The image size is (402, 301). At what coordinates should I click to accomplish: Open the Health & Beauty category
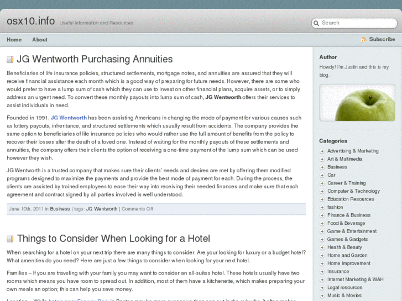point(344,247)
